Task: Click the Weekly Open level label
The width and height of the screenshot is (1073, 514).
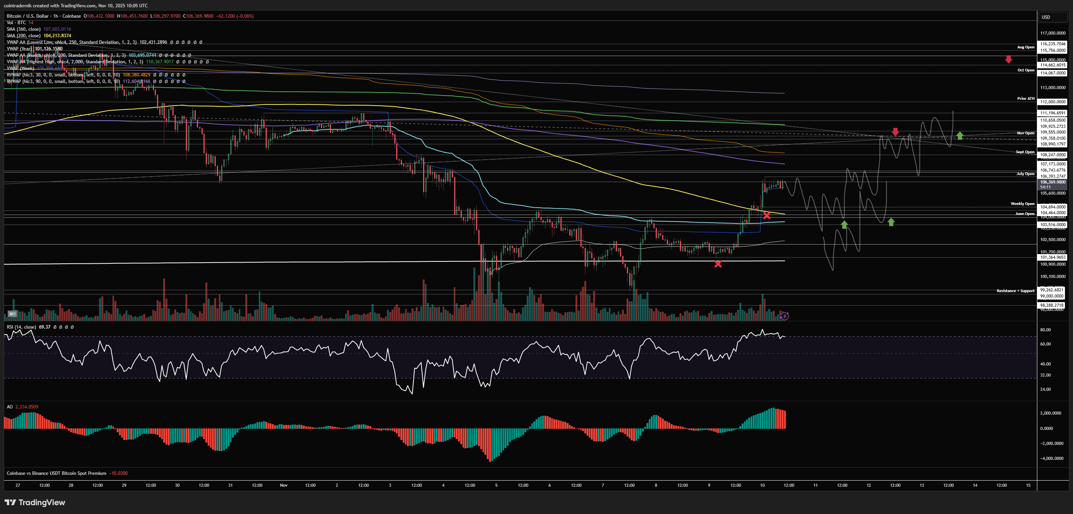Action: [1022, 204]
